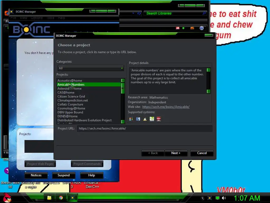Select the Embarca... Dev-C++ desktop shortcut label

point(93,184)
